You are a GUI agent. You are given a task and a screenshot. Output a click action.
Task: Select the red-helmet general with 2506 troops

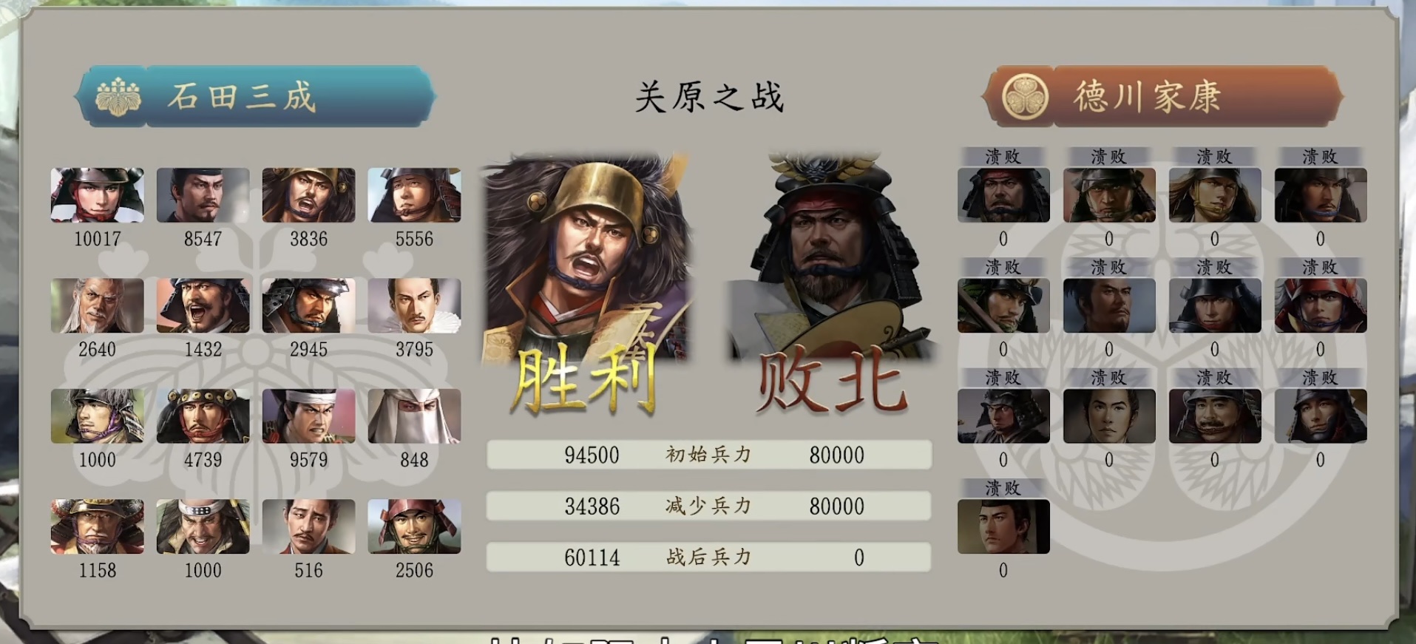point(415,526)
